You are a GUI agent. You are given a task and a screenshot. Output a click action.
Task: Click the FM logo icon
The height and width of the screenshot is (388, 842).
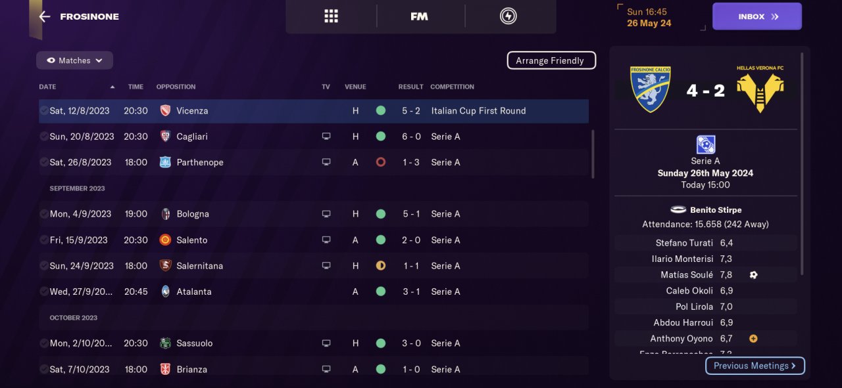(x=419, y=16)
